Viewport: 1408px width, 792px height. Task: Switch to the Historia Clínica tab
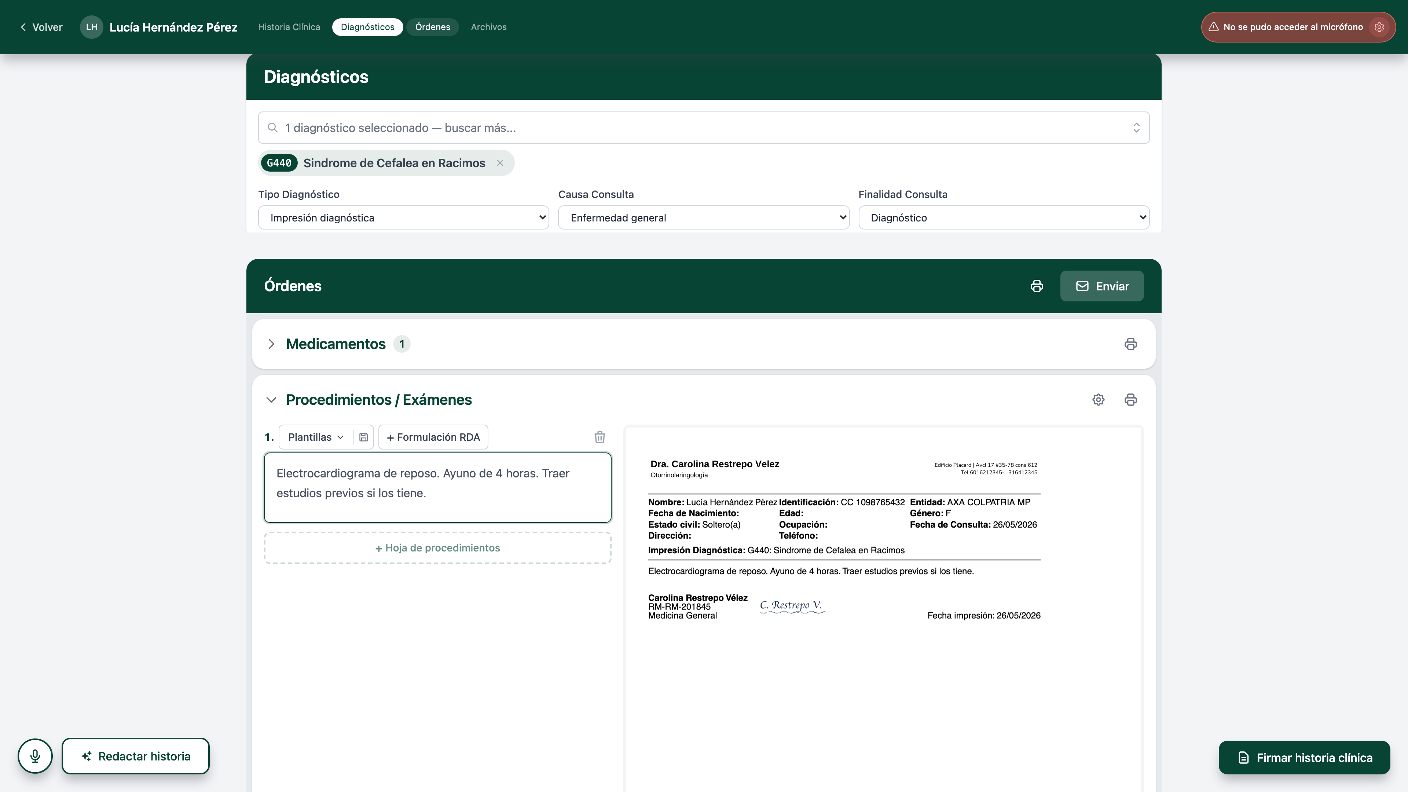tap(289, 27)
